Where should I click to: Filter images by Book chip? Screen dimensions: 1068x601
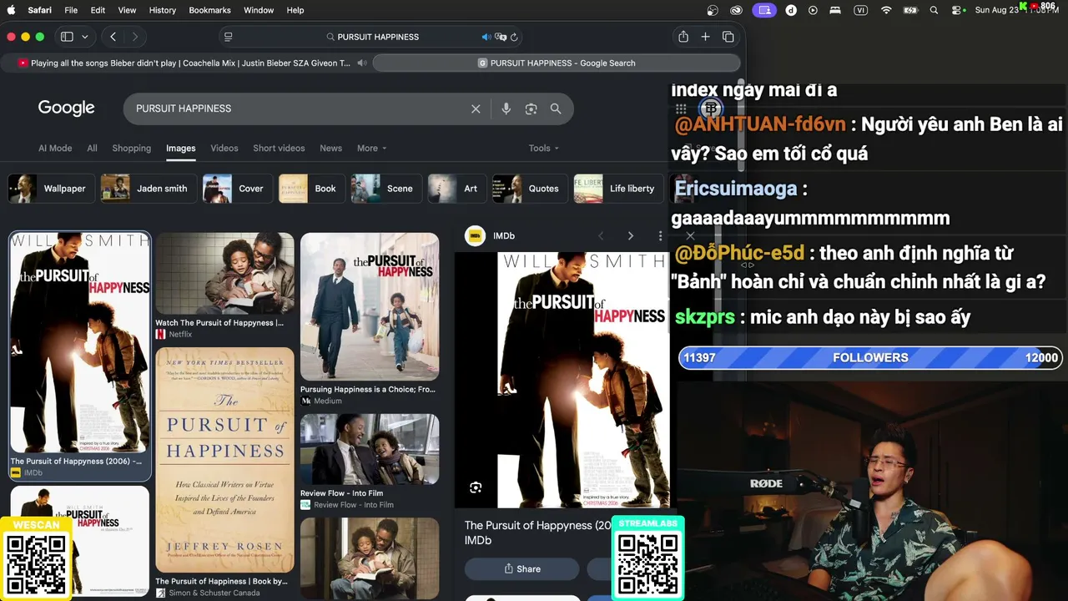click(x=310, y=189)
